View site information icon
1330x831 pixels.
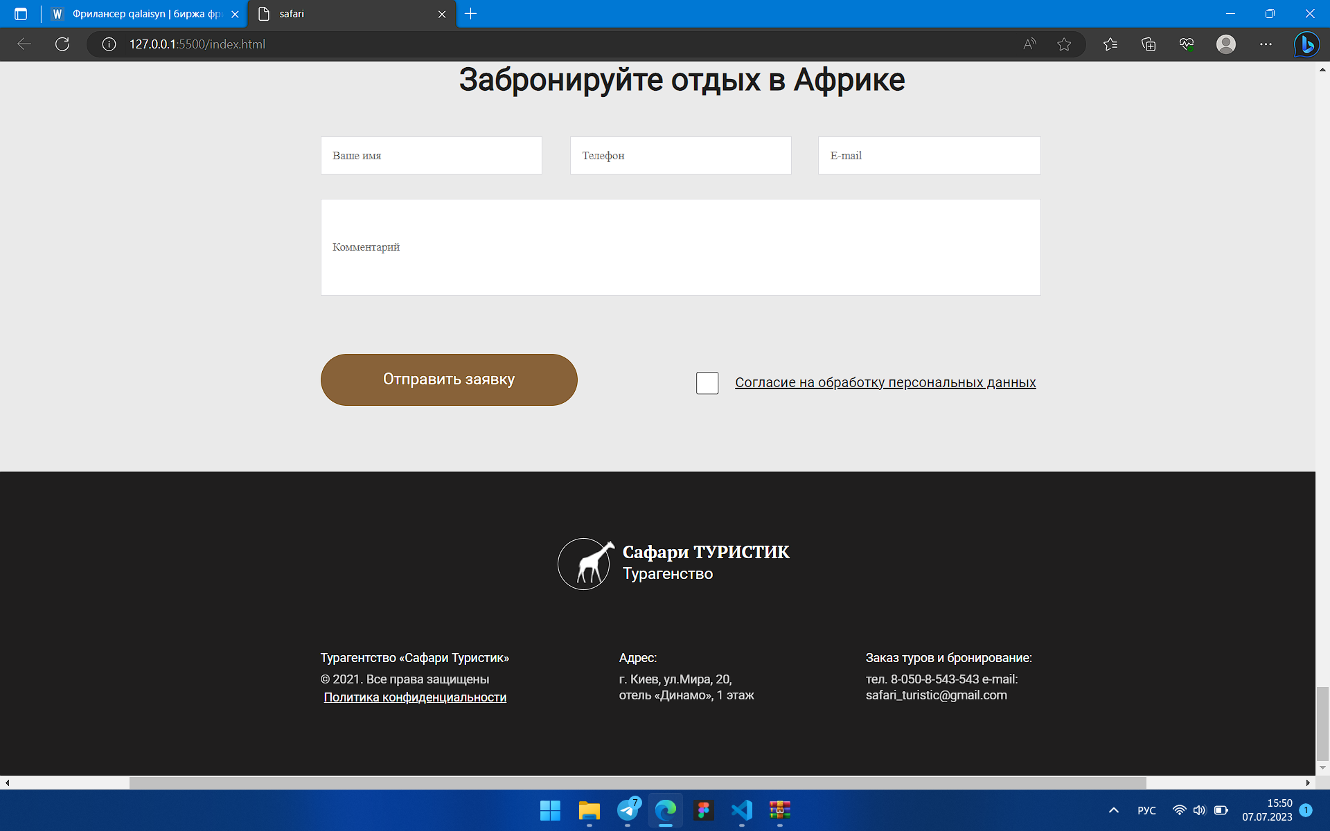coord(109,44)
